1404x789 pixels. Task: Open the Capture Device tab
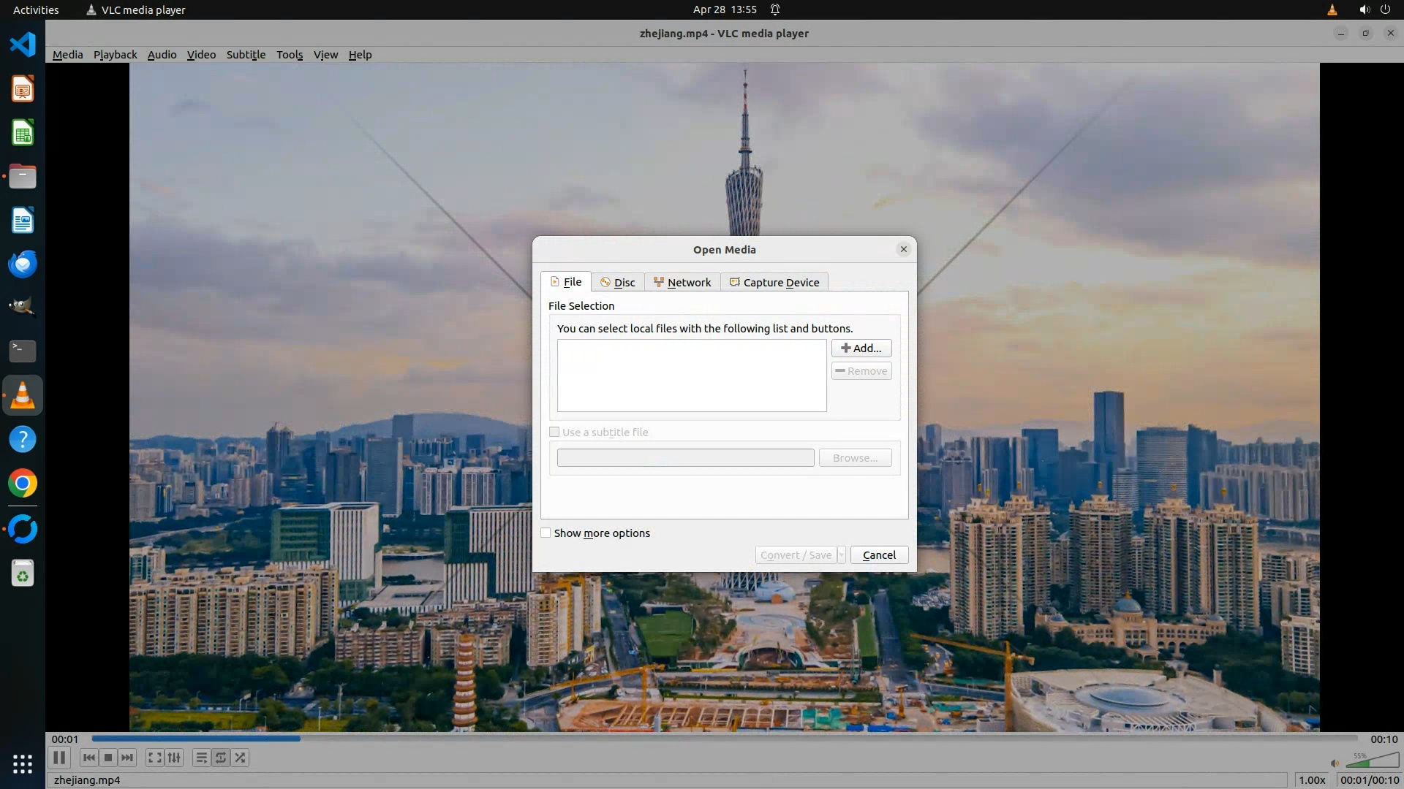[x=774, y=283]
